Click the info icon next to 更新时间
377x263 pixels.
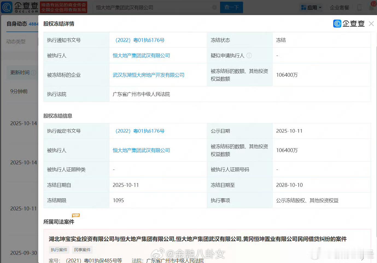(34, 73)
